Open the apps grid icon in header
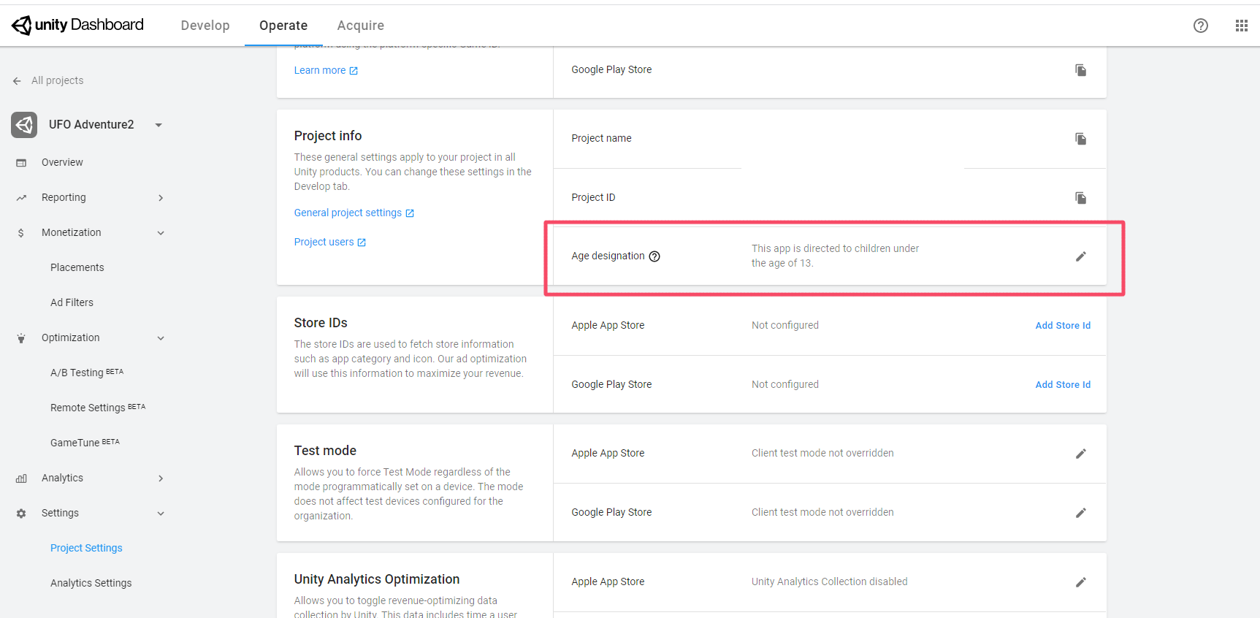 tap(1242, 26)
